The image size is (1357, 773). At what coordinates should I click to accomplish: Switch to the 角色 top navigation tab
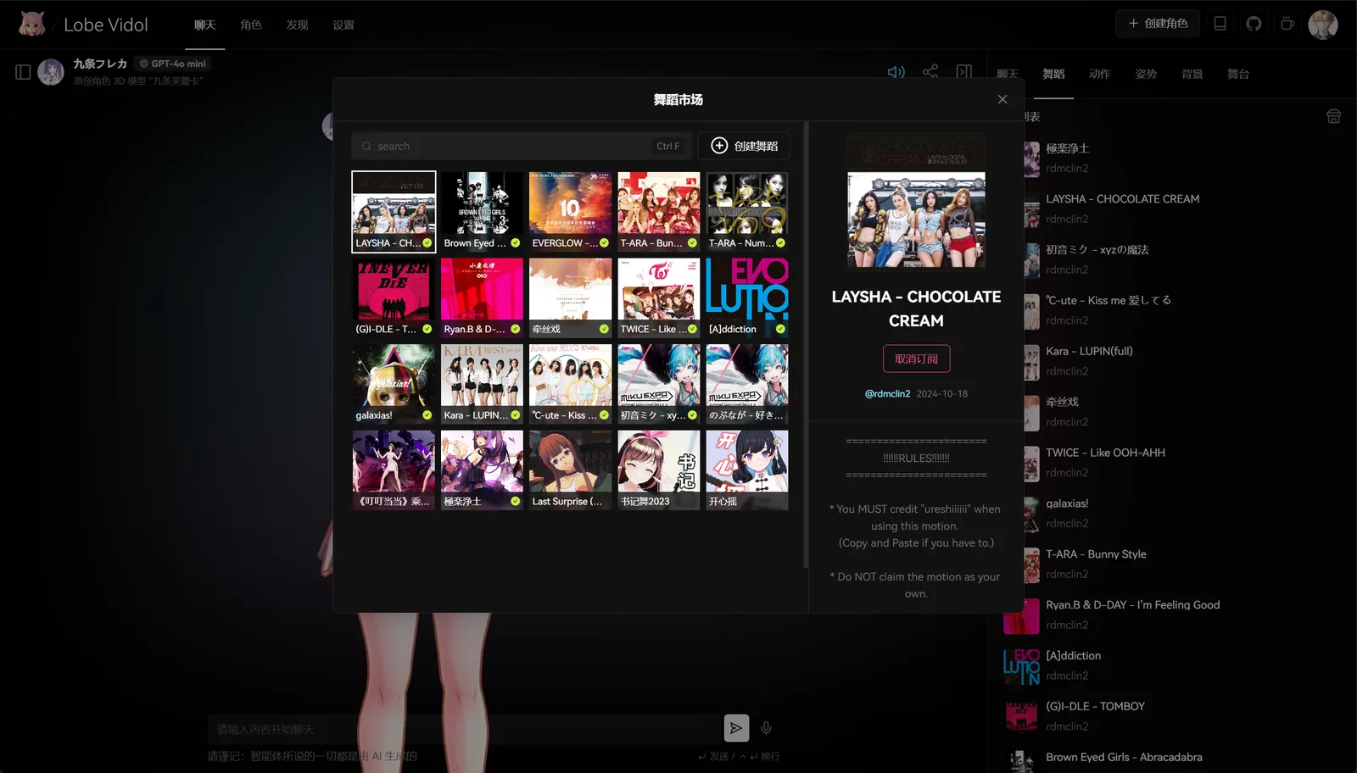click(x=251, y=25)
